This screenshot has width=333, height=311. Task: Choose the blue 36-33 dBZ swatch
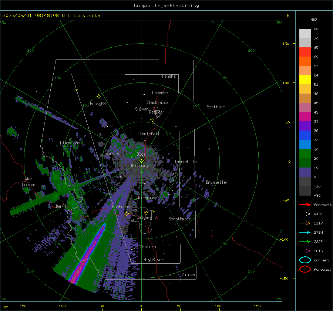pos(305,135)
